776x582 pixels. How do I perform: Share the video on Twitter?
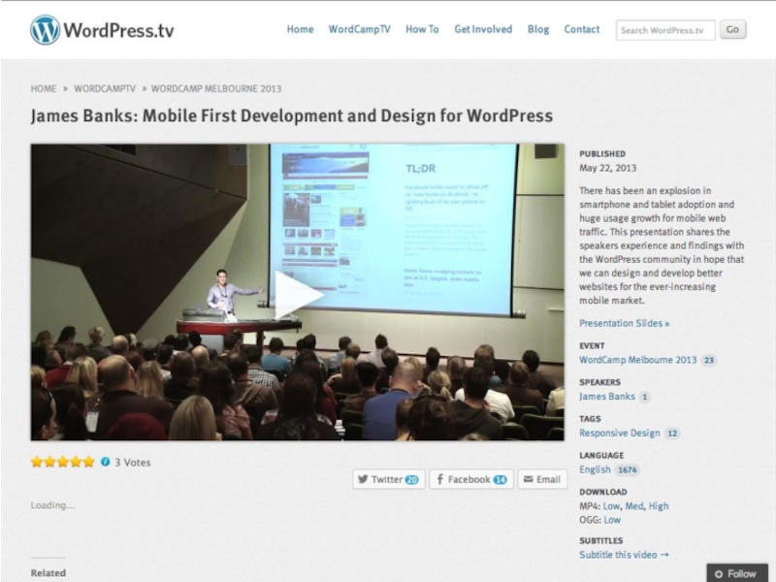tap(389, 479)
